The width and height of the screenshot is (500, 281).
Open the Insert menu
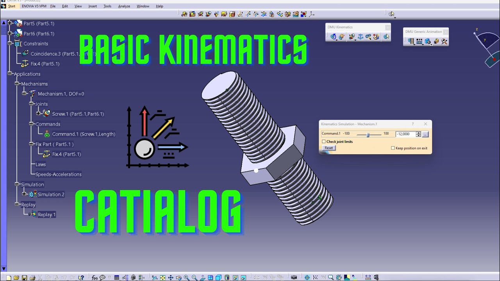(x=93, y=6)
